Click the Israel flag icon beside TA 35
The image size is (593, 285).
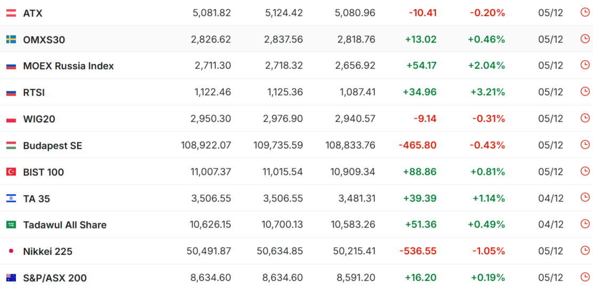(11, 198)
